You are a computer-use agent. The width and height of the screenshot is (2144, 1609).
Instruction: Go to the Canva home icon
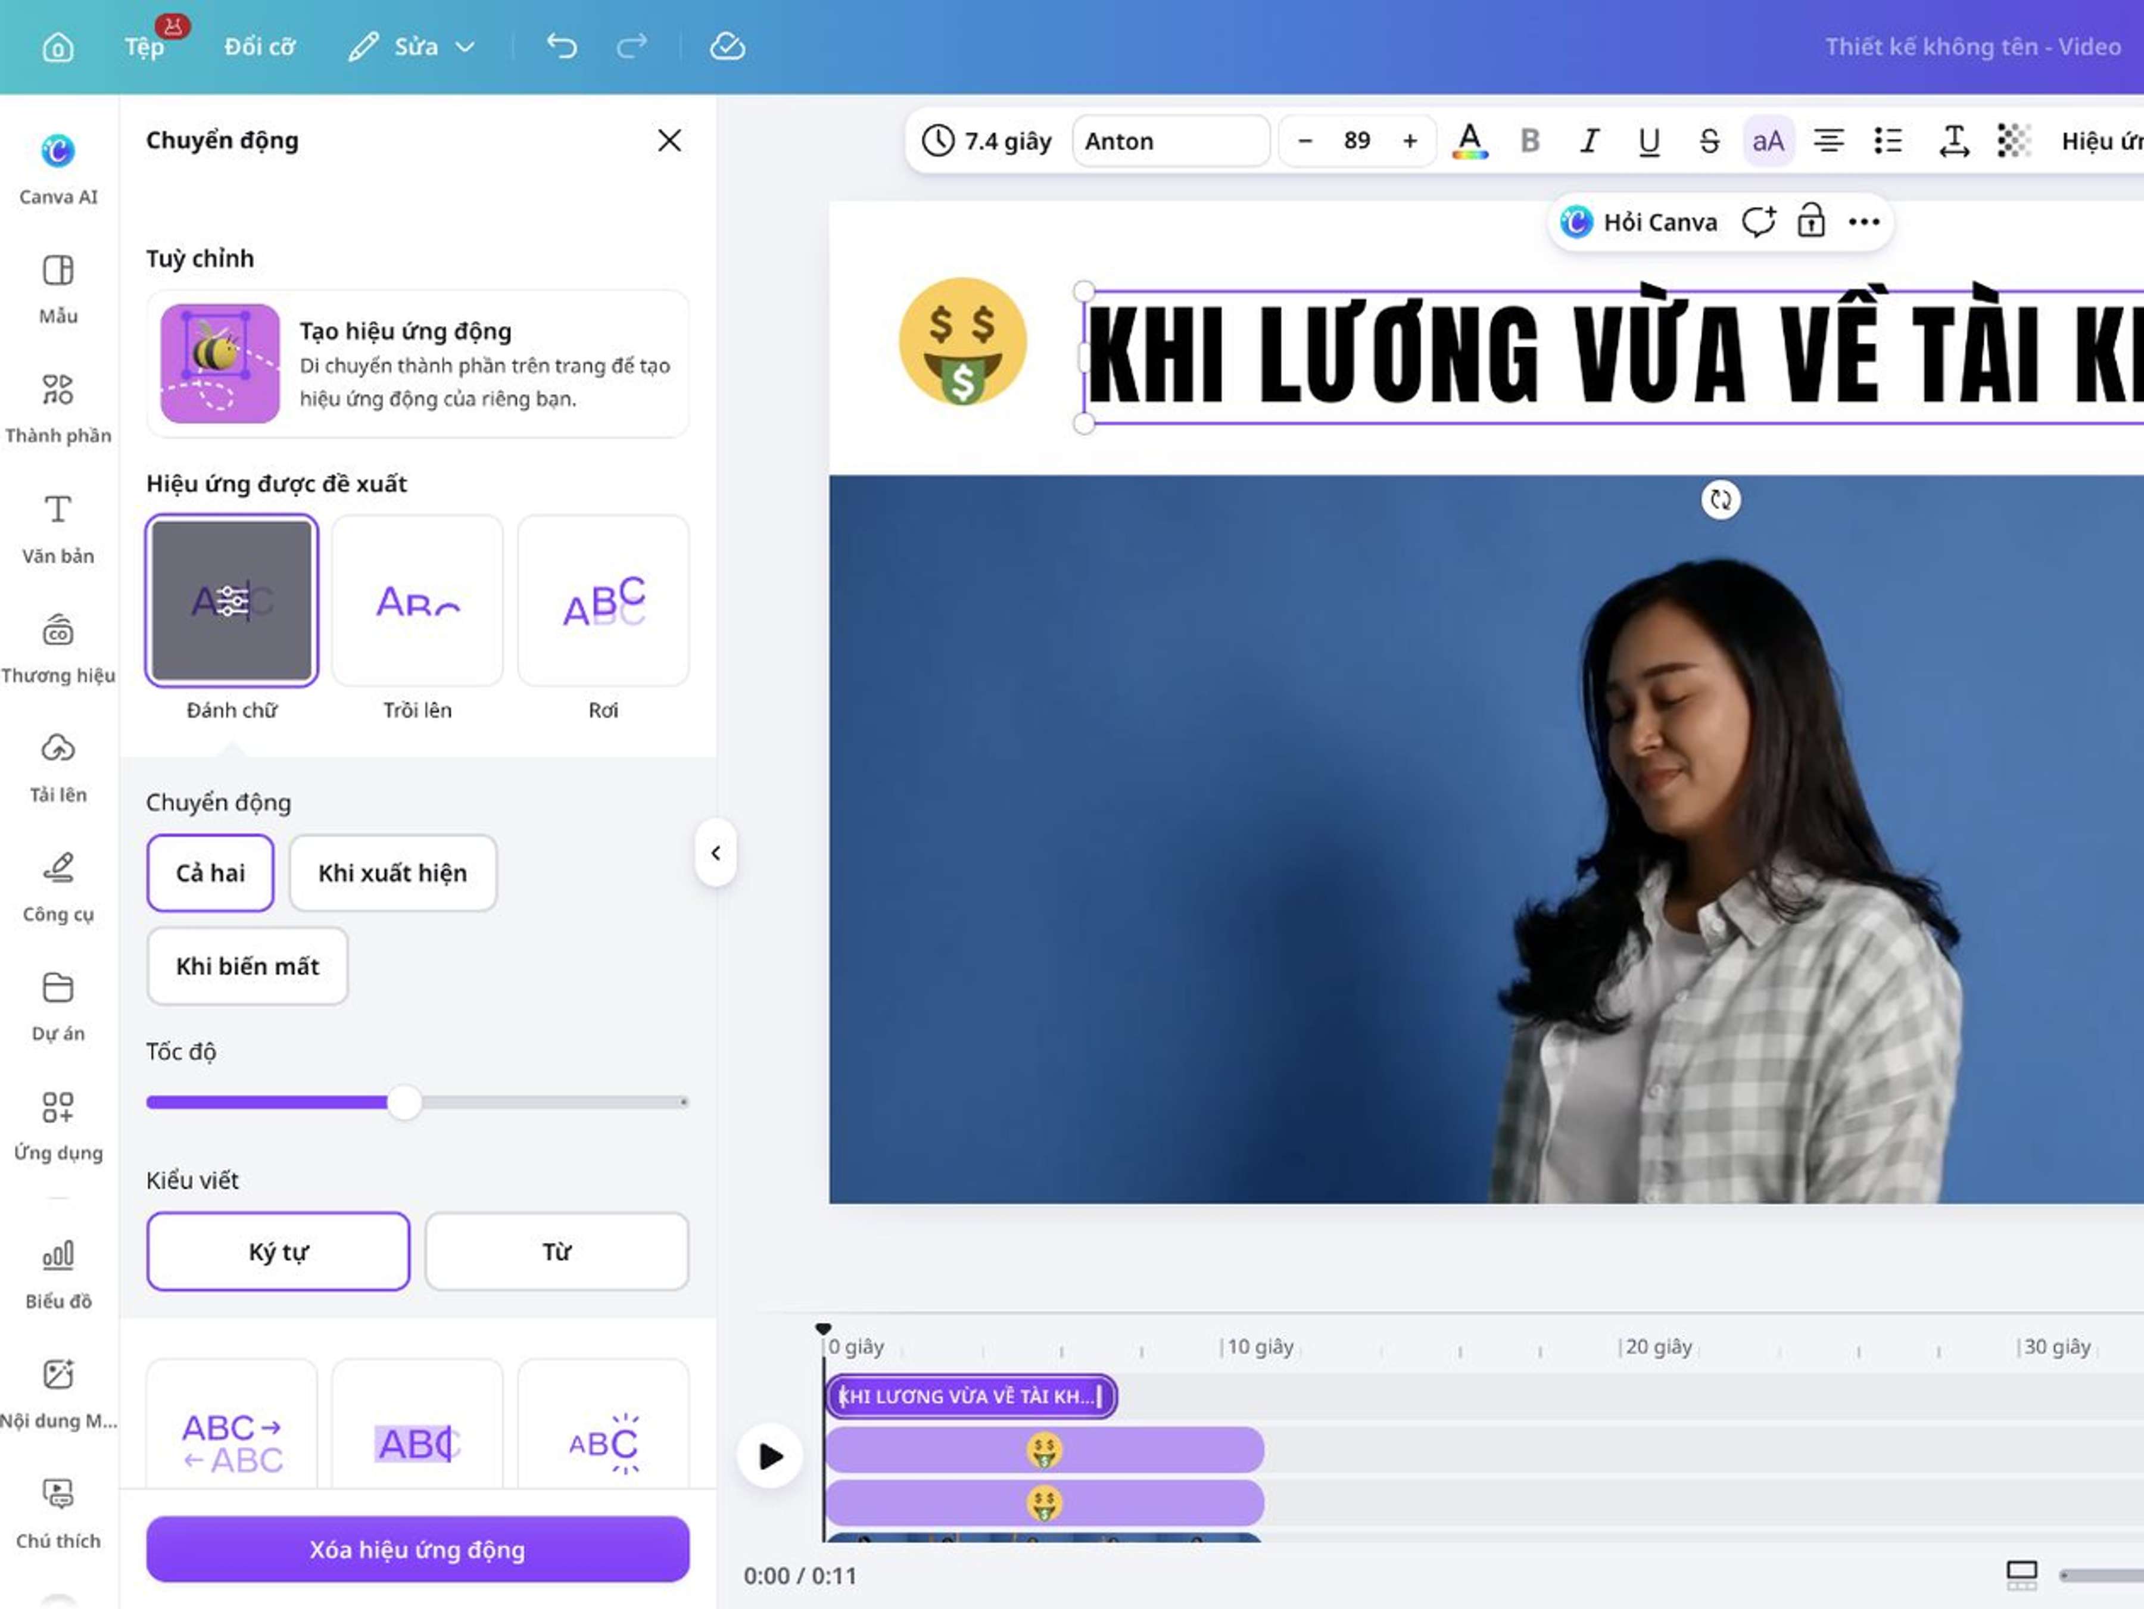57,46
